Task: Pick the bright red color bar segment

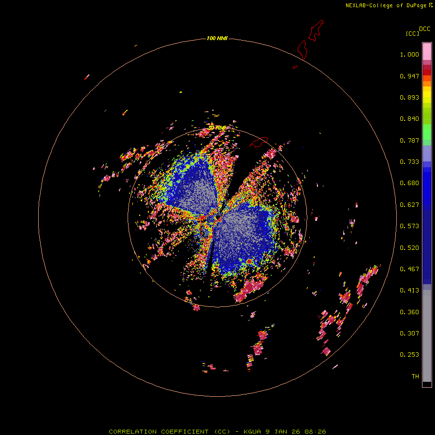Action: point(427,72)
